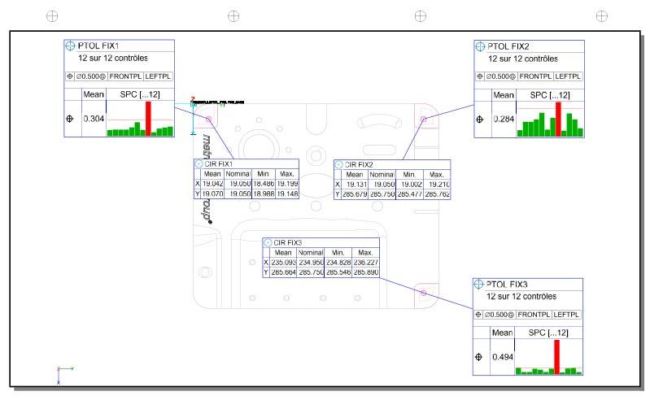Click the 0.494 mean value in PTOL FIX3

tap(501, 357)
